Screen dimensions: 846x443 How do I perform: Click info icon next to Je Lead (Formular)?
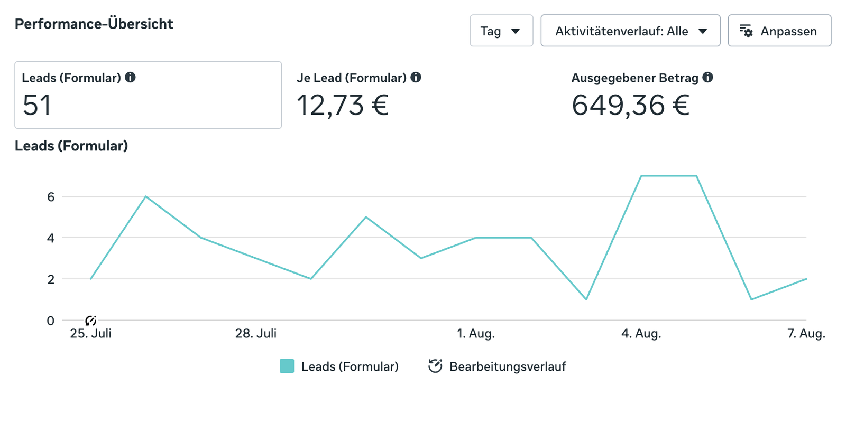pyautogui.click(x=416, y=78)
